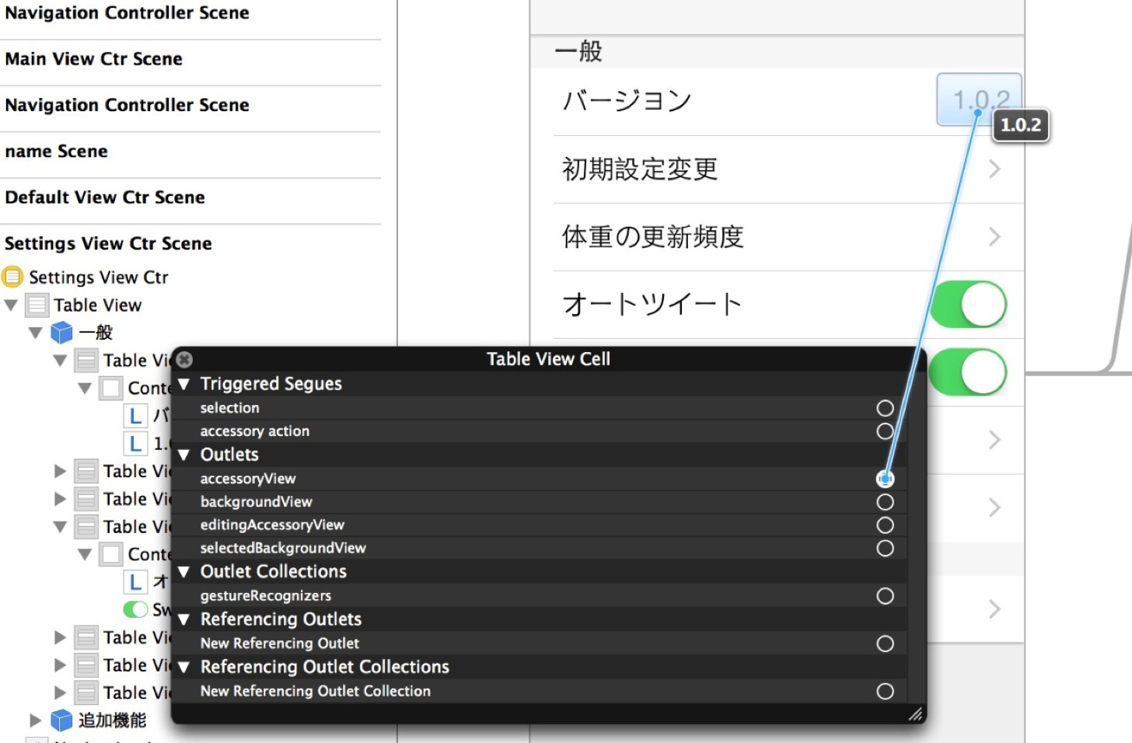
Task: Click New Referencing Outlet Collection circle
Action: pos(885,692)
